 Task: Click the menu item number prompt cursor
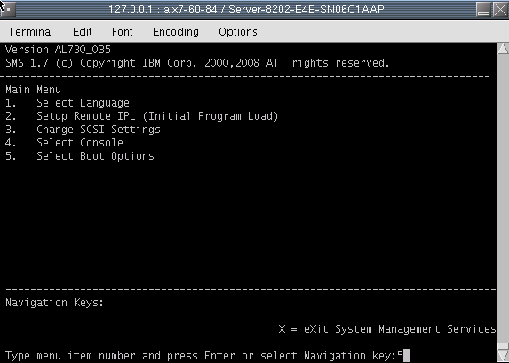[406, 356]
